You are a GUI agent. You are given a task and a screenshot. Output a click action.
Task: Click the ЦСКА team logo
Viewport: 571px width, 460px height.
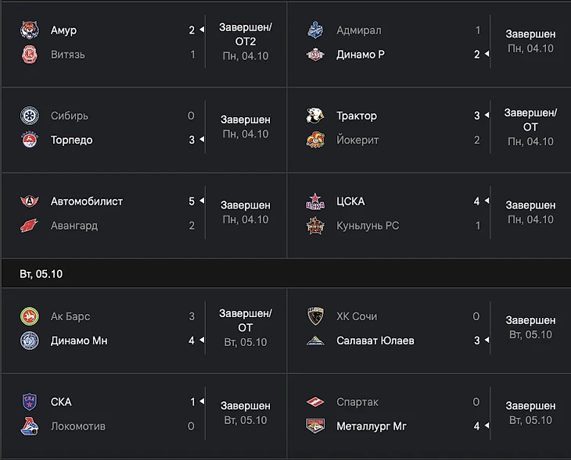coord(314,201)
